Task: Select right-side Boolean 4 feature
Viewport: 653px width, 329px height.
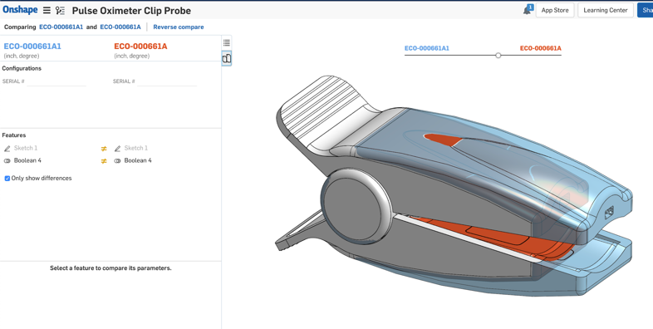Action: click(138, 160)
